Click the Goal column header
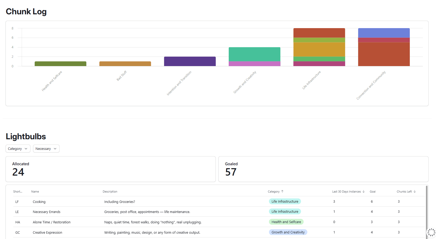 [x=373, y=192]
